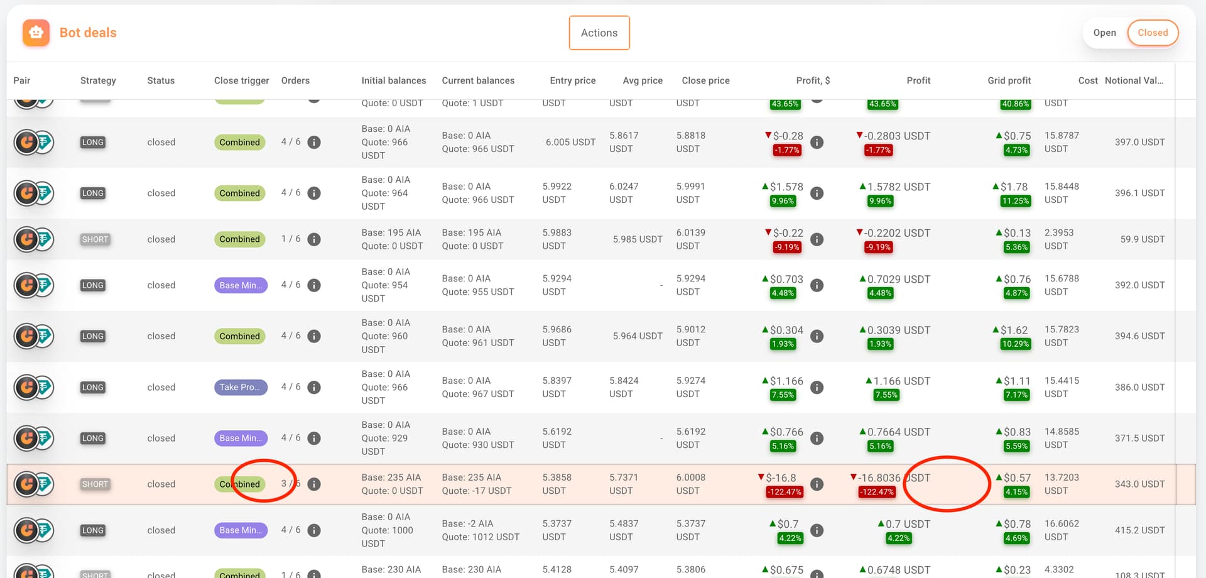The height and width of the screenshot is (578, 1206).
Task: Click the Base Min... badge in 954 USDT row
Action: click(240, 285)
